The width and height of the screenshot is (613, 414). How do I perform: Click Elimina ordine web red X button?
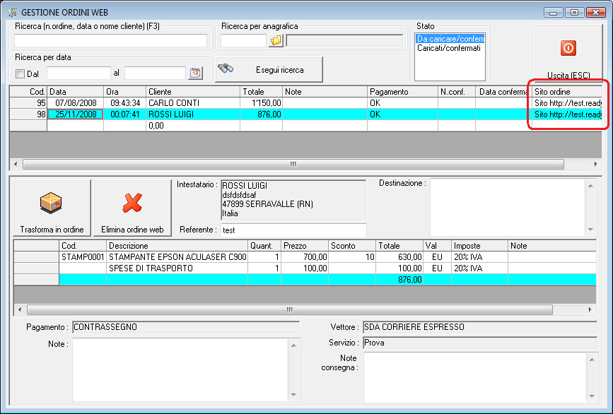click(132, 208)
